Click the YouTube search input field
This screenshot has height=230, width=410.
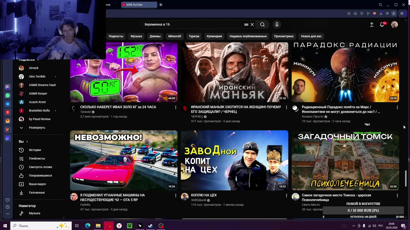[192, 24]
